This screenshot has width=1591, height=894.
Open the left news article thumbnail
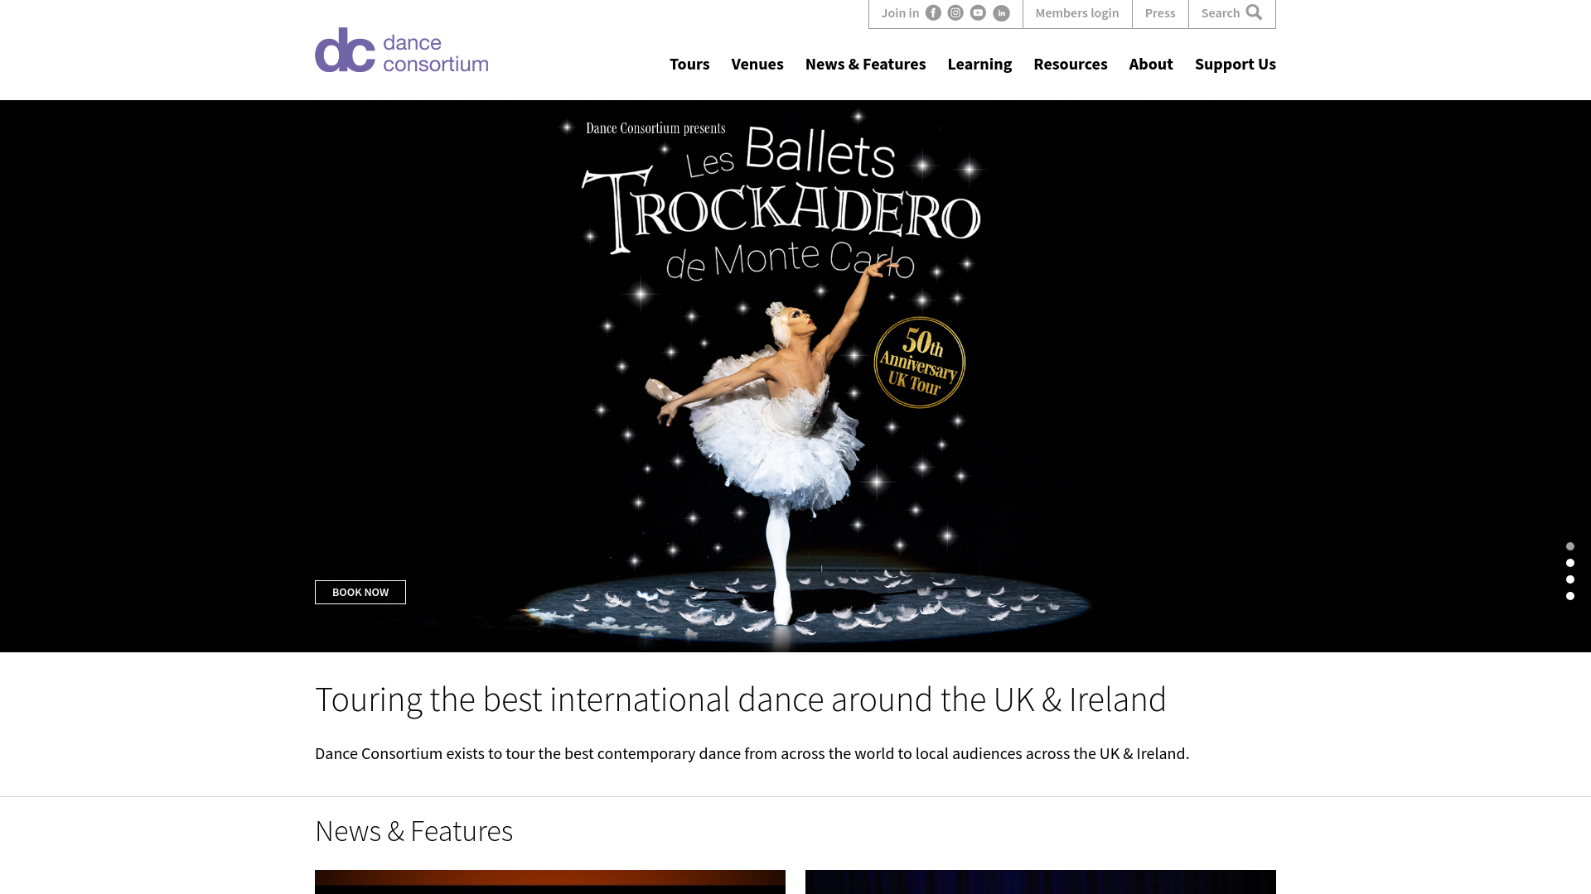[550, 882]
